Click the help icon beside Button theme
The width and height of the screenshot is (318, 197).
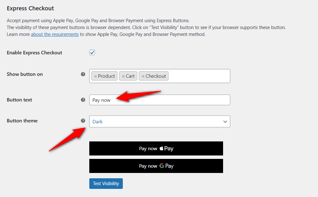click(x=83, y=121)
